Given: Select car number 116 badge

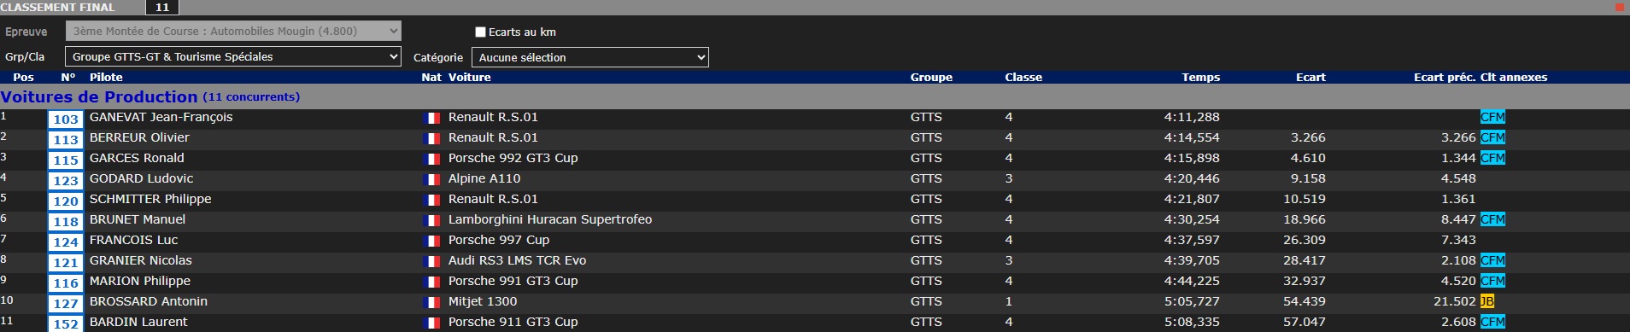Looking at the screenshot, I should coord(66,283).
